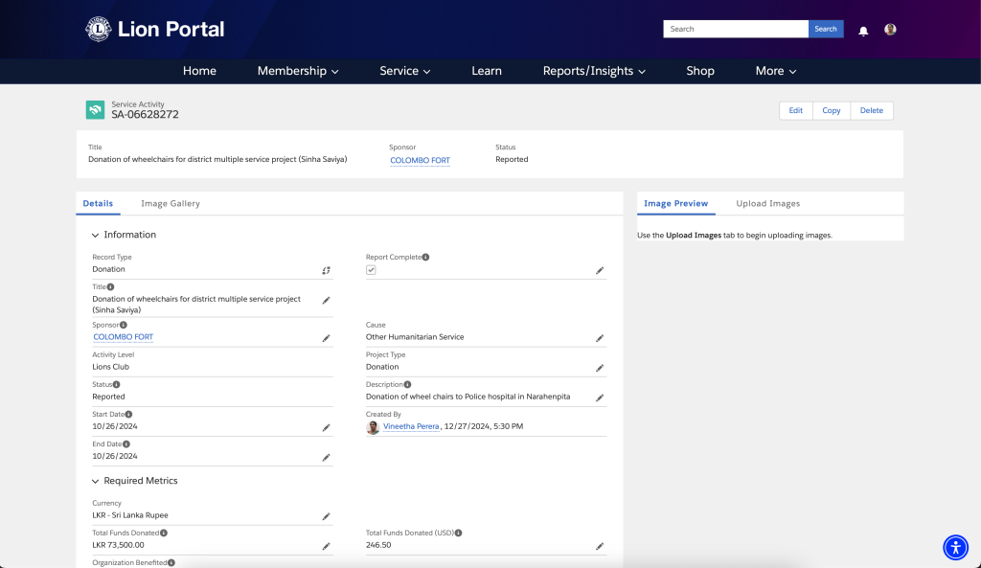This screenshot has width=981, height=568.
Task: Show info for Total Funds Donated (USD)
Action: coord(459,533)
